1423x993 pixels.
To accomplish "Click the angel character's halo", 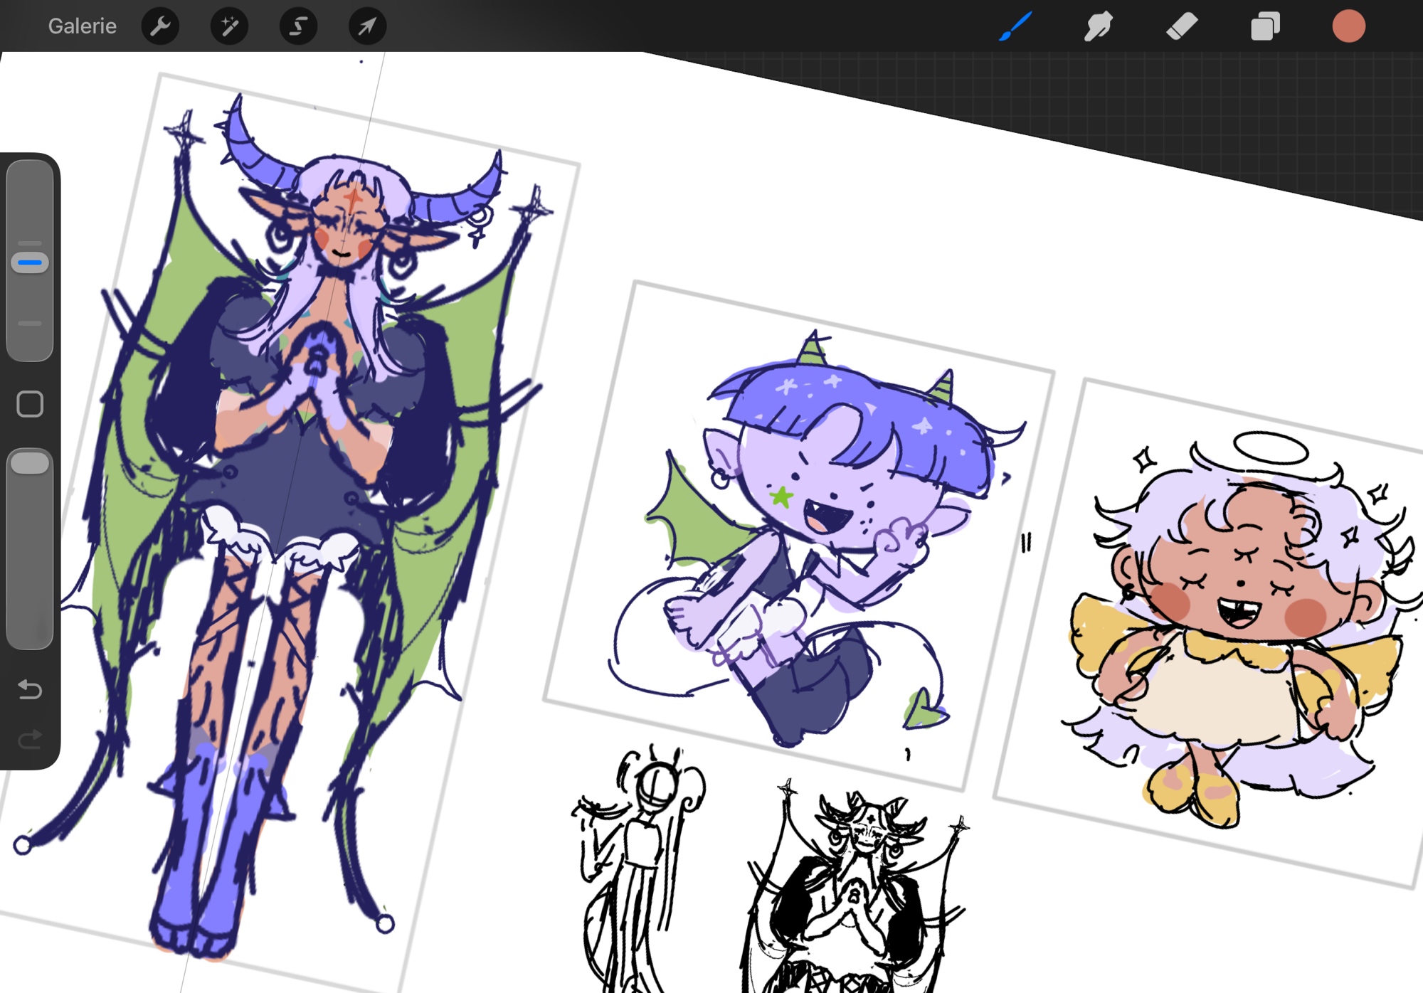I will [x=1270, y=448].
